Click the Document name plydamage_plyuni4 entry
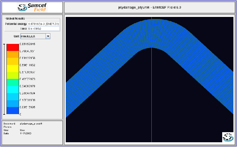Screen dimensions: 237x147 [31, 124]
